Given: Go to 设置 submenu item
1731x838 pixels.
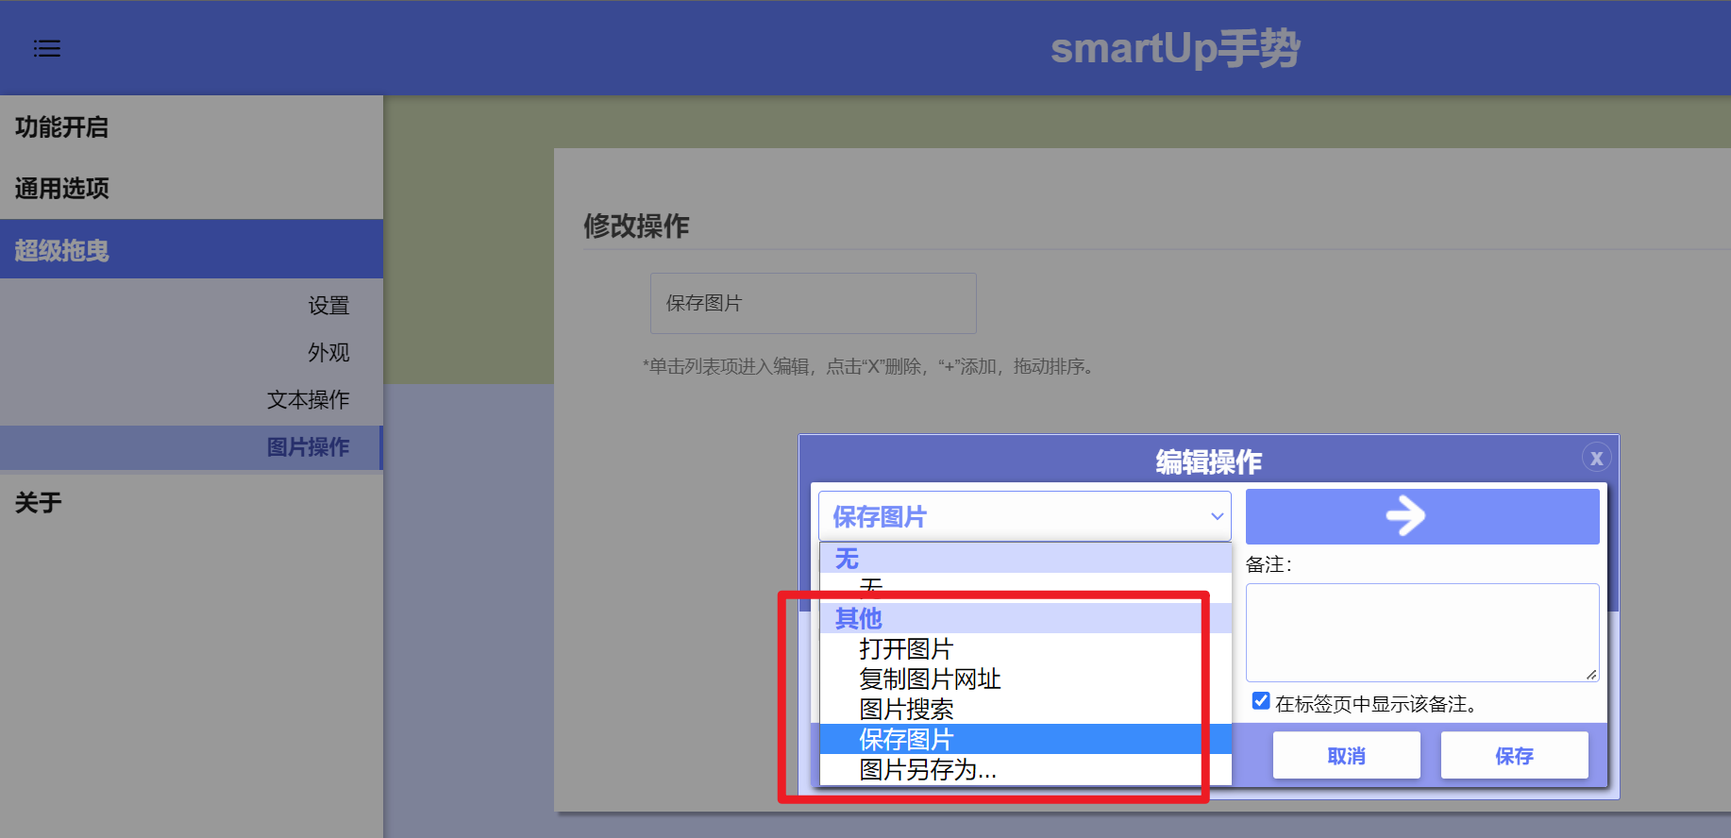Looking at the screenshot, I should [328, 306].
